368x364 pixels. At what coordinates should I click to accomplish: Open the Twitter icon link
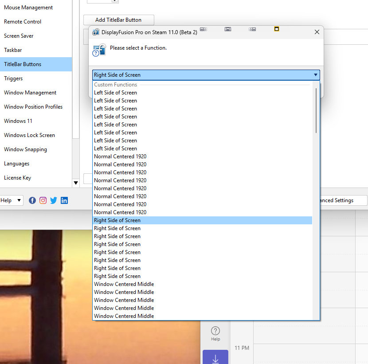(54, 200)
